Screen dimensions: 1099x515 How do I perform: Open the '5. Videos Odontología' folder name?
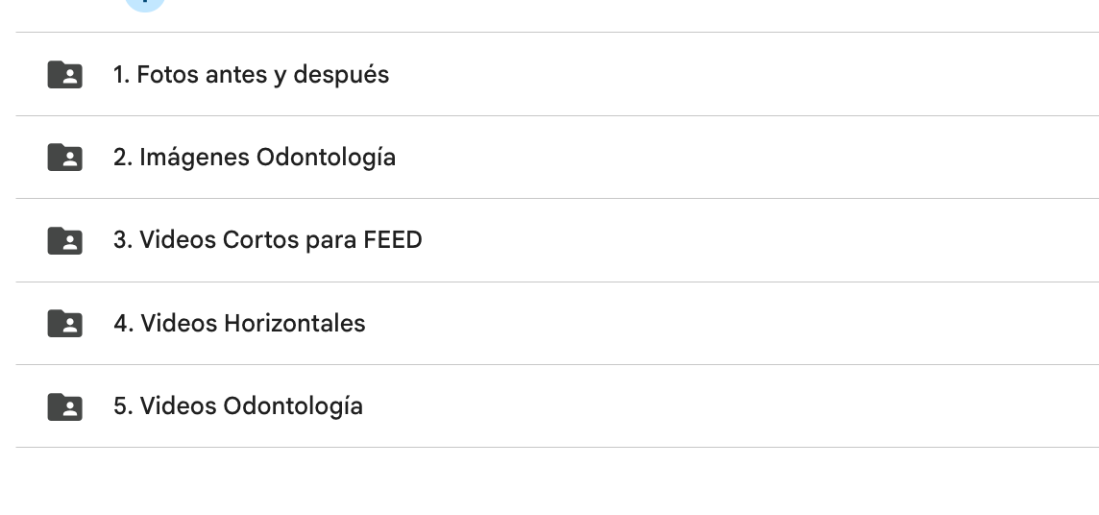point(237,406)
